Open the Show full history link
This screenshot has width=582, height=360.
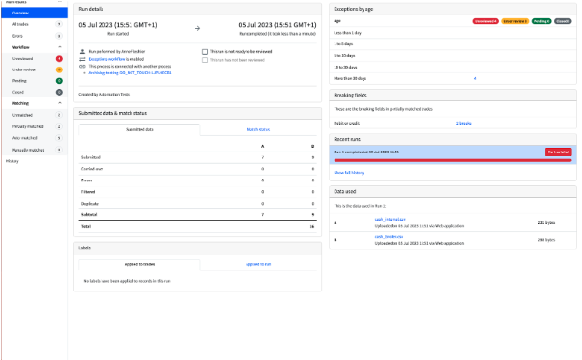tap(349, 172)
